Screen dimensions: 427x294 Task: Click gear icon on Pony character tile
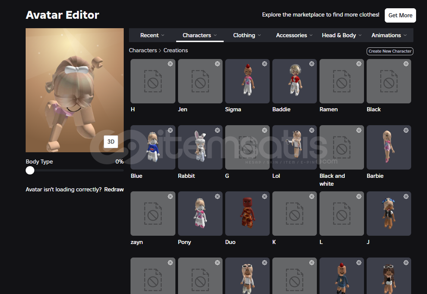coord(217,197)
